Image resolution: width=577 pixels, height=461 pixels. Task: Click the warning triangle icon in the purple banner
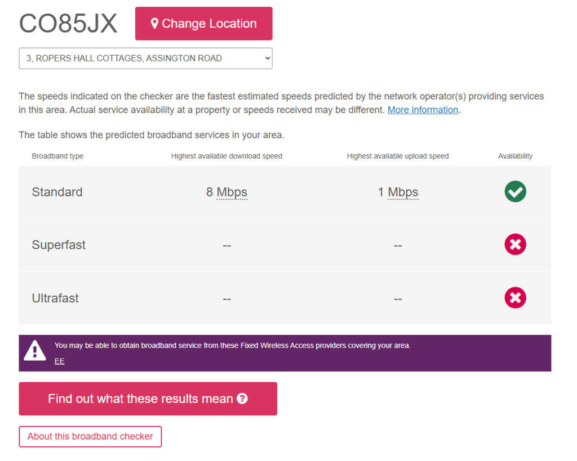(x=35, y=351)
